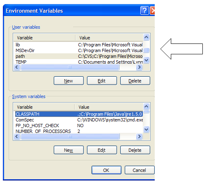The width and height of the screenshot is (213, 185).
Task: Click Delete under System variables
Action: coord(135,150)
